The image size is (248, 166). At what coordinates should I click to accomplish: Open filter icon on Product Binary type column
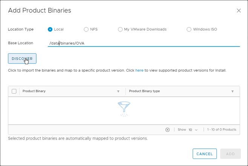pyautogui.click(x=233, y=91)
